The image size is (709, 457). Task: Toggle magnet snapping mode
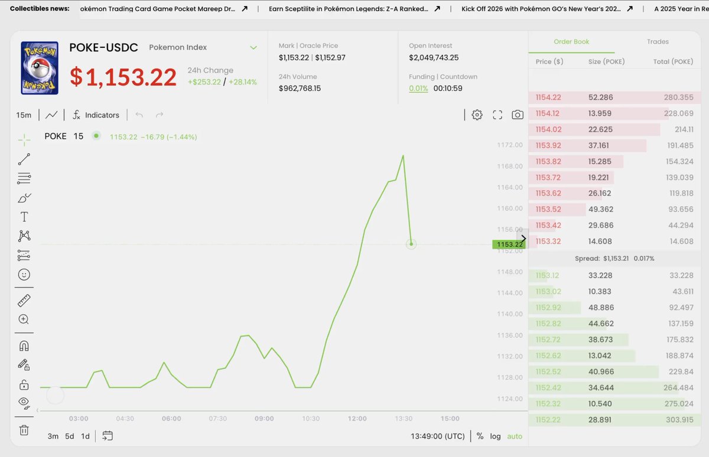[24, 346]
